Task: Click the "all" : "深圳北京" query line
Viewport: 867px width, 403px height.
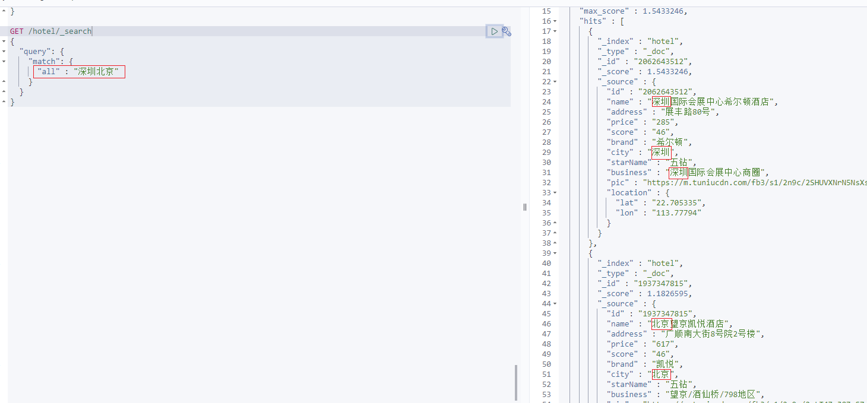Action: tap(79, 72)
